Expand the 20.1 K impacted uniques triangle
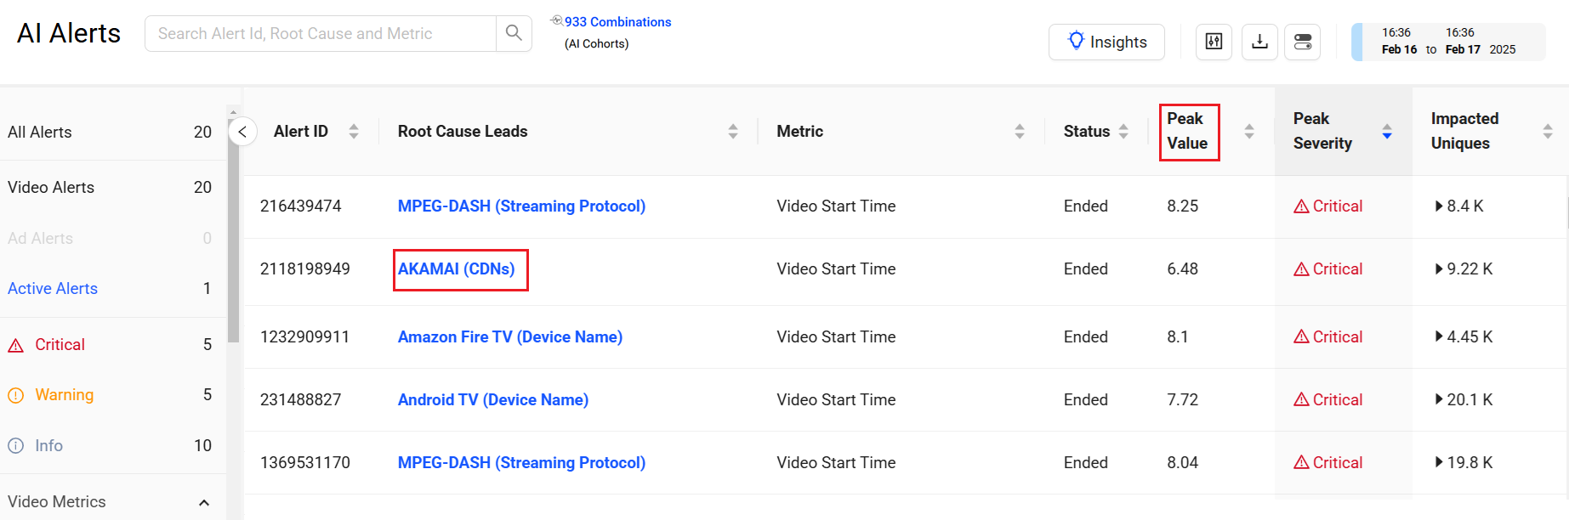This screenshot has width=1569, height=520. [1439, 399]
